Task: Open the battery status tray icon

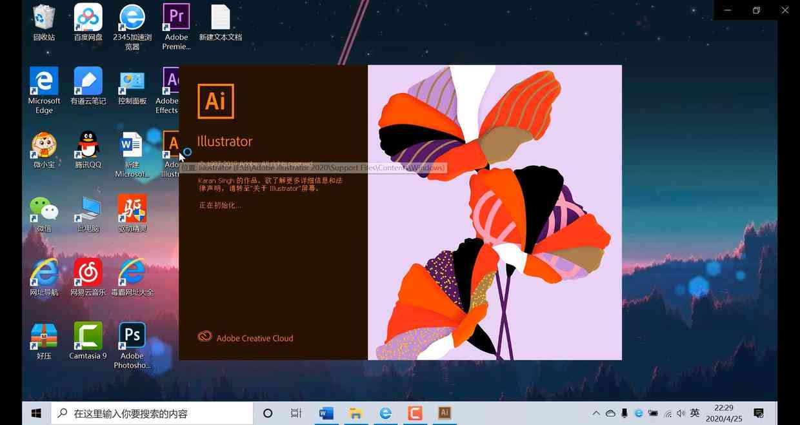Action: point(653,413)
